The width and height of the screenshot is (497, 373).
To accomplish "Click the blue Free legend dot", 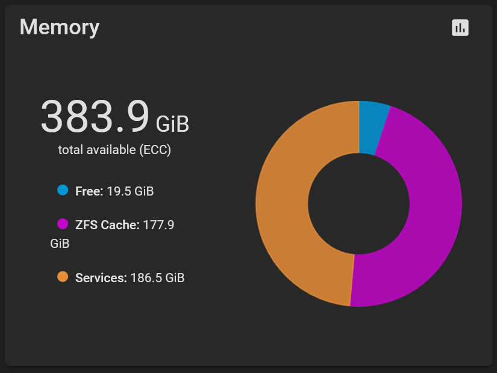I will [63, 190].
